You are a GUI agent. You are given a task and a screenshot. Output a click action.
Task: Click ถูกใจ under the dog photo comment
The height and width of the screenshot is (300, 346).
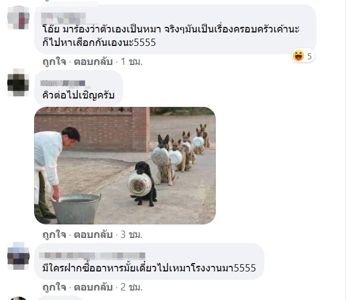coord(54,235)
